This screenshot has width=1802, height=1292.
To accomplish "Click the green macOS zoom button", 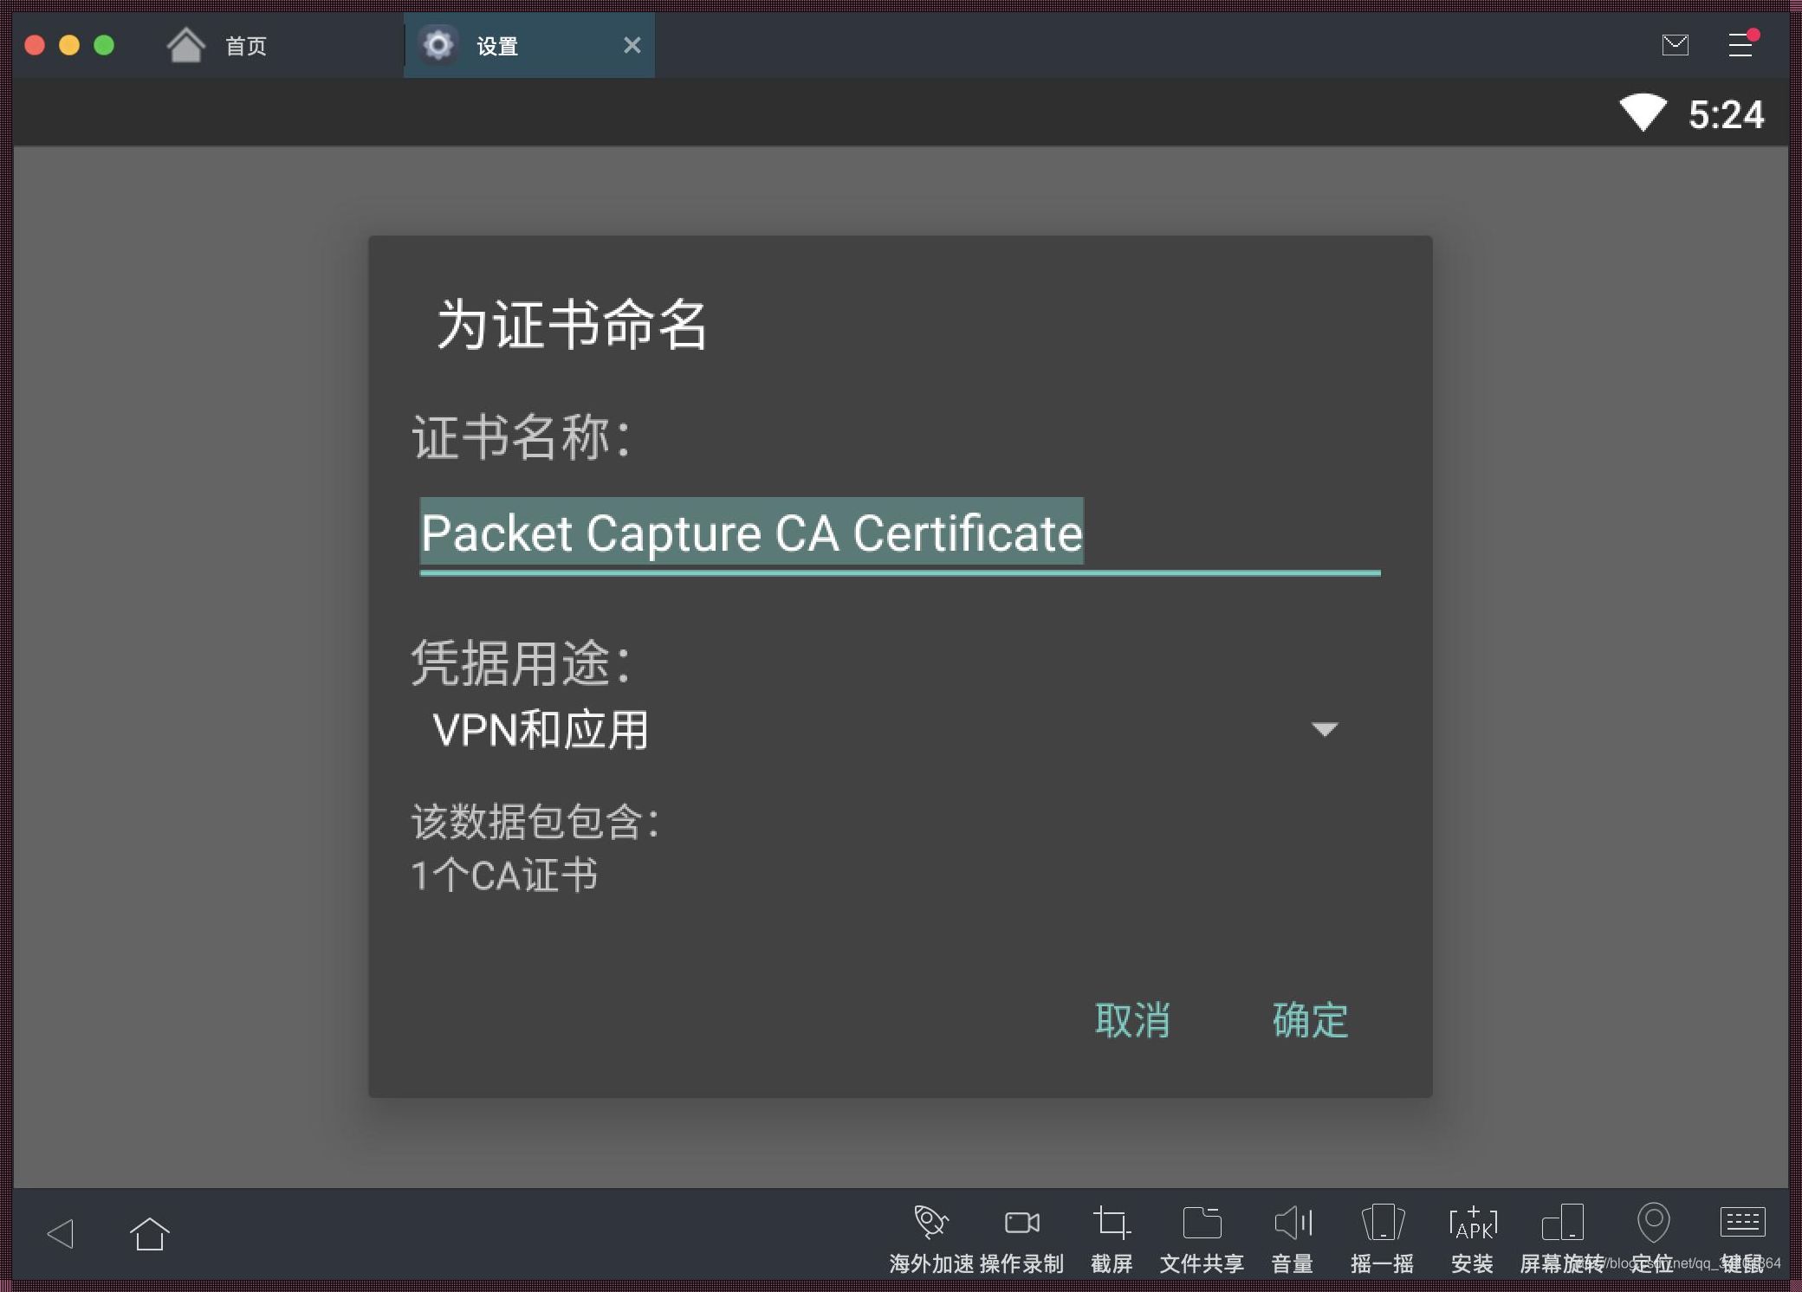I will 104,45.
